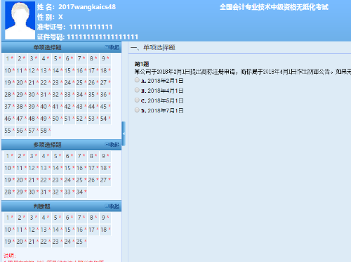The height and width of the screenshot is (262, 351).
Task: Click the 一、单项选择题 section heading
Action: (153, 48)
